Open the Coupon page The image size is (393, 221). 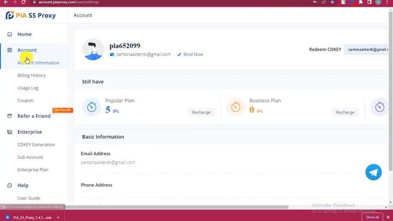pyautogui.click(x=25, y=101)
